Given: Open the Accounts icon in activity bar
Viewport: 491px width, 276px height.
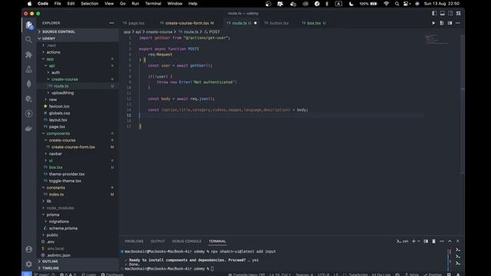Looking at the screenshot, I should point(29,249).
